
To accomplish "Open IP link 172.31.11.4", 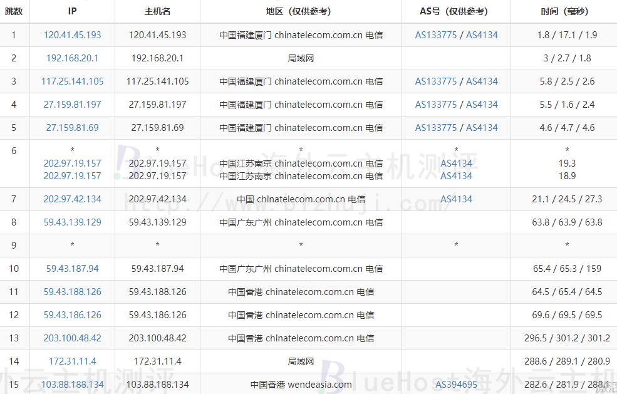I will 73,361.
